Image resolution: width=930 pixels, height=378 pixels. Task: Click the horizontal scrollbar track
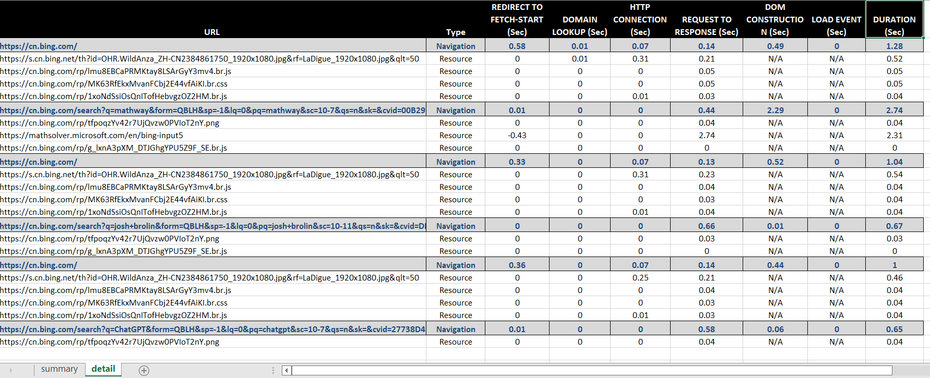592,370
